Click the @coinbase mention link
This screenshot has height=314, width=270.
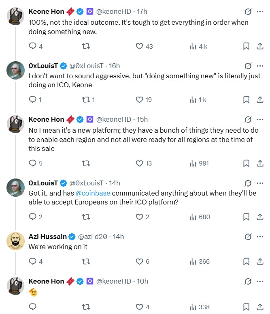point(93,194)
